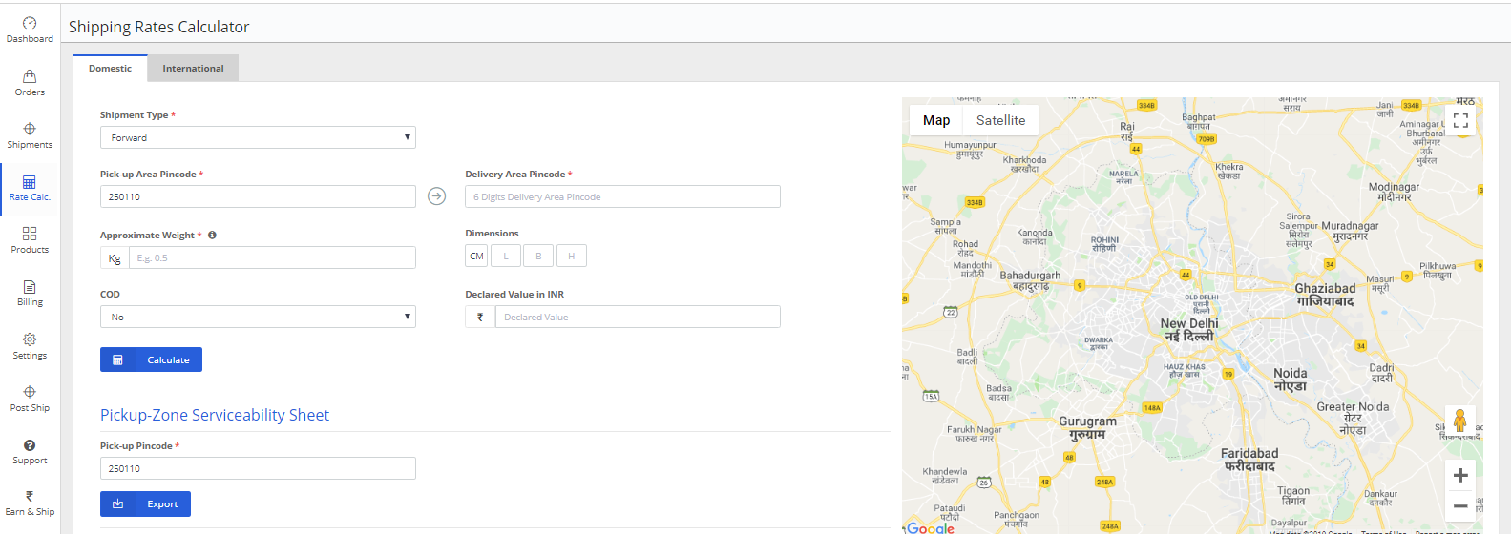Open the Support help icon
This screenshot has height=534, width=1511.
click(x=30, y=451)
